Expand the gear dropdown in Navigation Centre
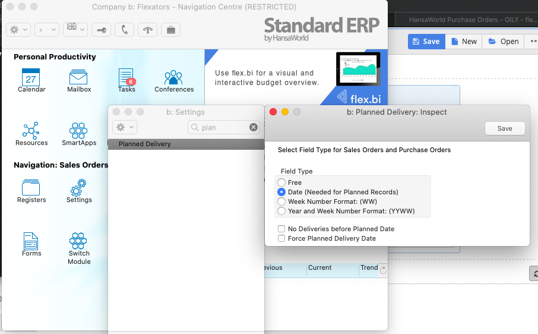Viewport: 538px width, 334px height. [18, 29]
